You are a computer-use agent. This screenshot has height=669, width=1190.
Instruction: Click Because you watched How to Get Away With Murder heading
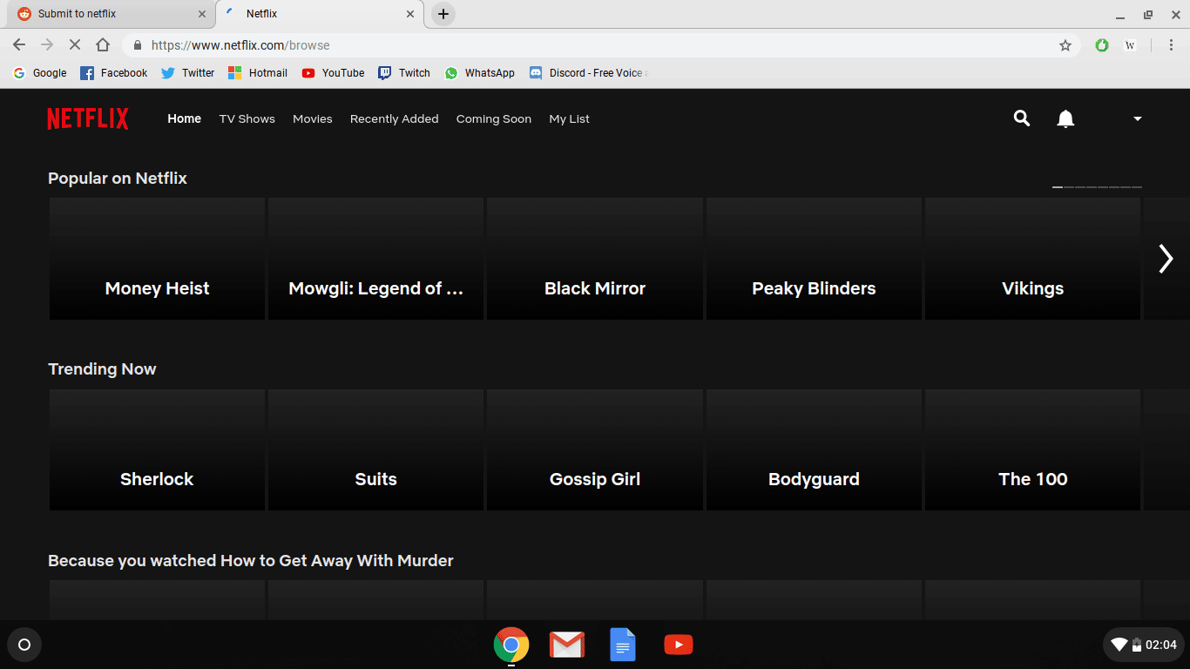point(251,560)
